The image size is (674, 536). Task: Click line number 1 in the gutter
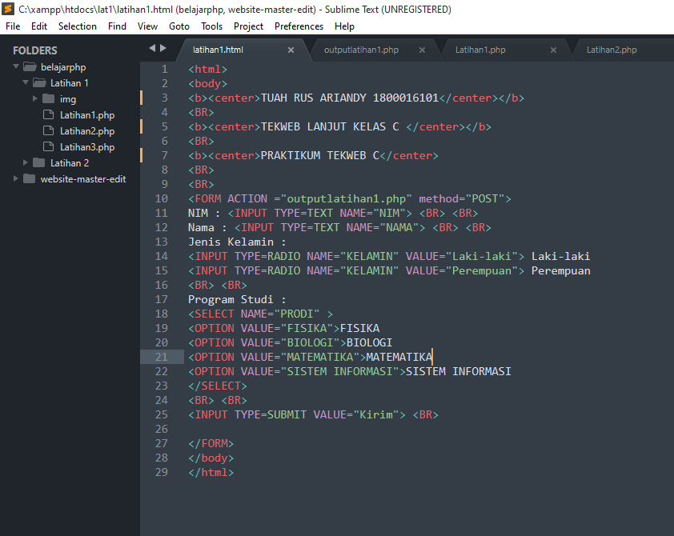[x=164, y=69]
